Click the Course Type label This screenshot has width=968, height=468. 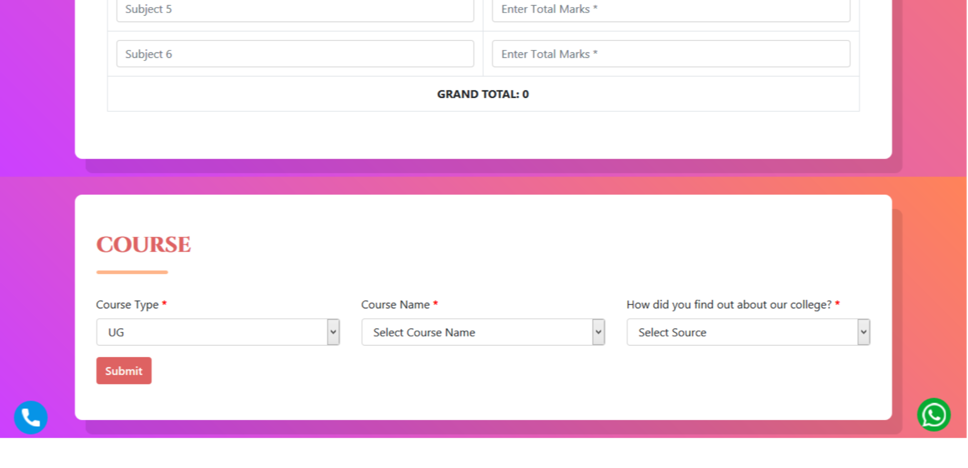(127, 305)
